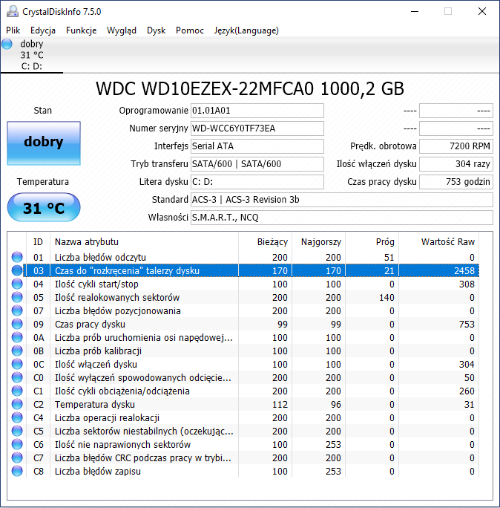The image size is (500, 508).
Task: Open the Pomoc menu
Action: point(190,30)
